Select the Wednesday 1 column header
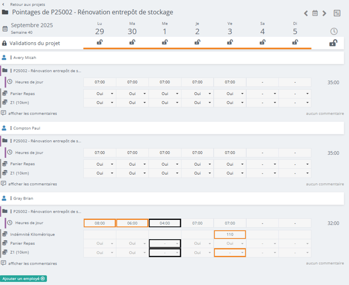The width and height of the screenshot is (349, 285). 165,28
